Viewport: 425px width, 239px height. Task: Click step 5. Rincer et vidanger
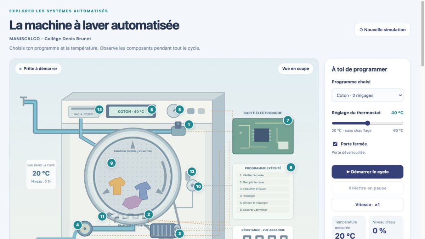coord(263,203)
